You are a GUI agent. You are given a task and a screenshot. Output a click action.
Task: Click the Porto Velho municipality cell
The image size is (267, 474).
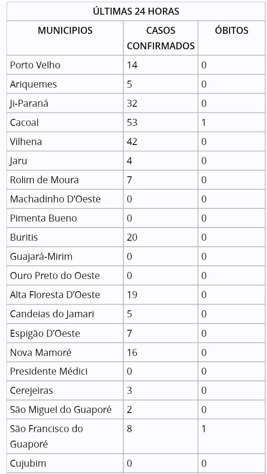coord(35,65)
